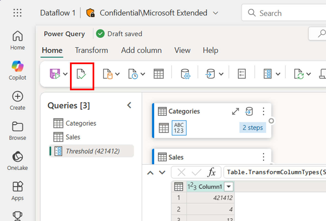This screenshot has height=221, width=326.
Task: Click the Column1 column header
Action: click(x=210, y=186)
